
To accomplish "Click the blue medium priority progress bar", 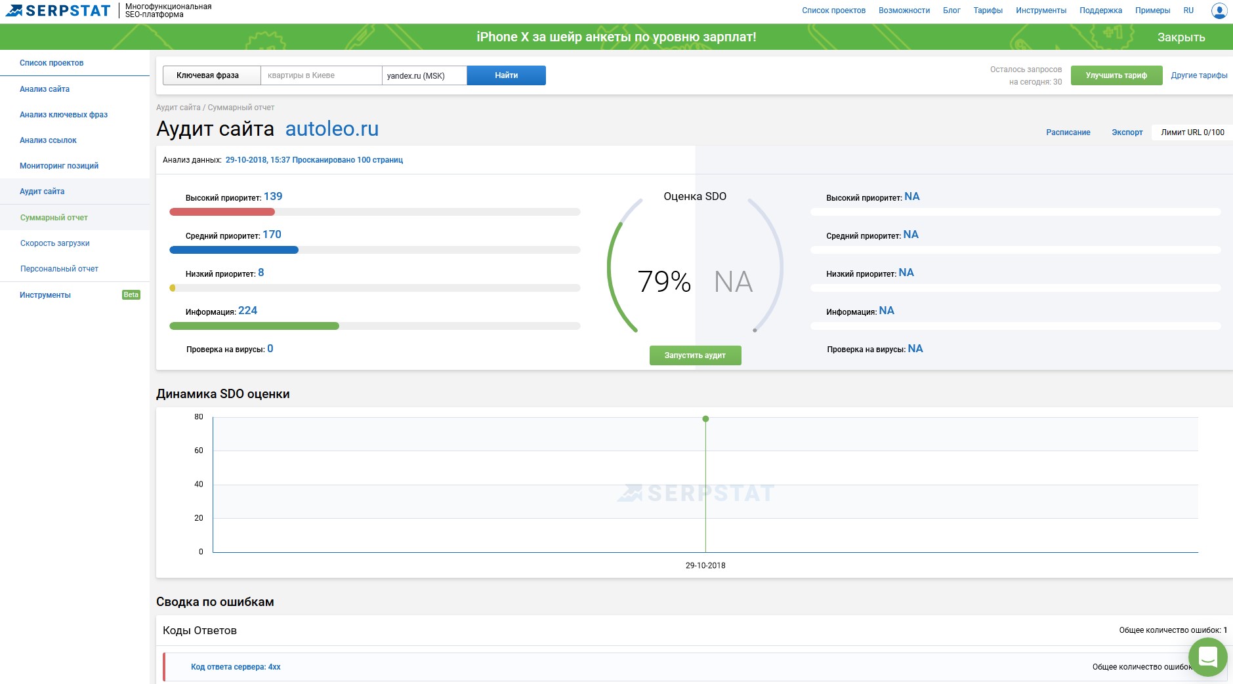I will [234, 250].
